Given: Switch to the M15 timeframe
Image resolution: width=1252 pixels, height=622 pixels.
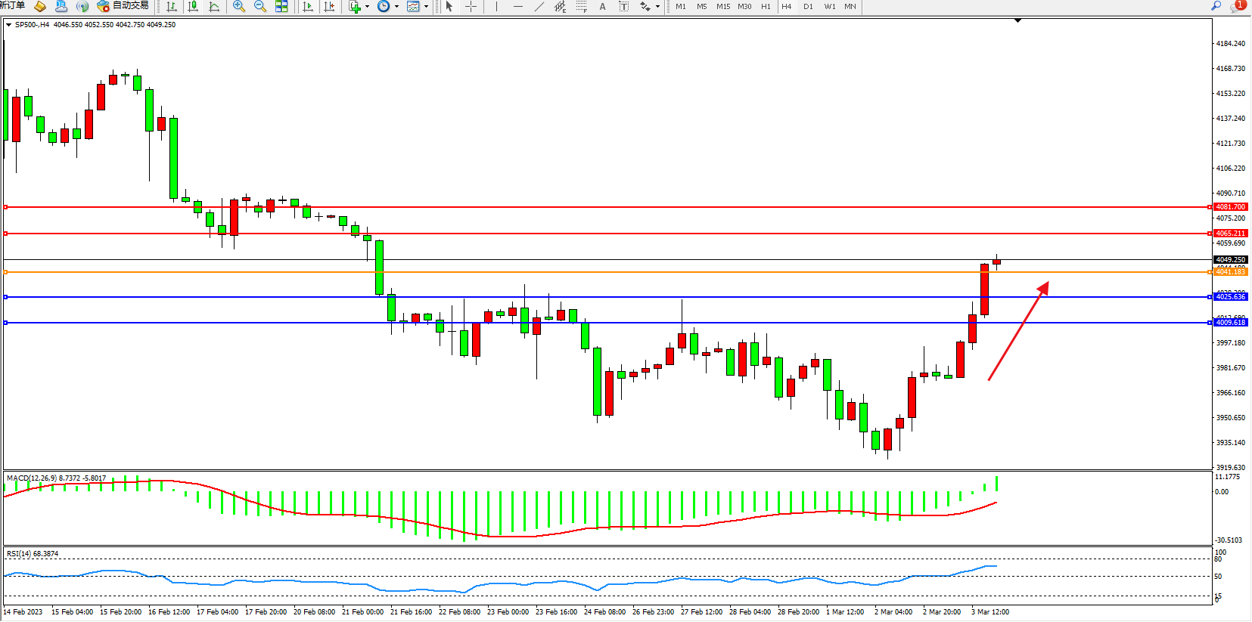Looking at the screenshot, I should pyautogui.click(x=723, y=6).
